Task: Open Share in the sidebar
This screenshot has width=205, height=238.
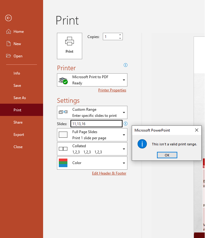Action: 22,122
